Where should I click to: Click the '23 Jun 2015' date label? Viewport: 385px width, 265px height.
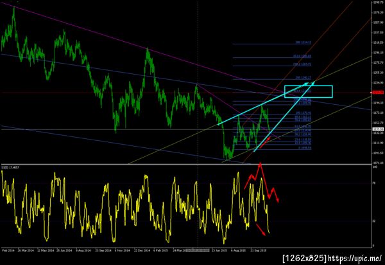point(219,250)
